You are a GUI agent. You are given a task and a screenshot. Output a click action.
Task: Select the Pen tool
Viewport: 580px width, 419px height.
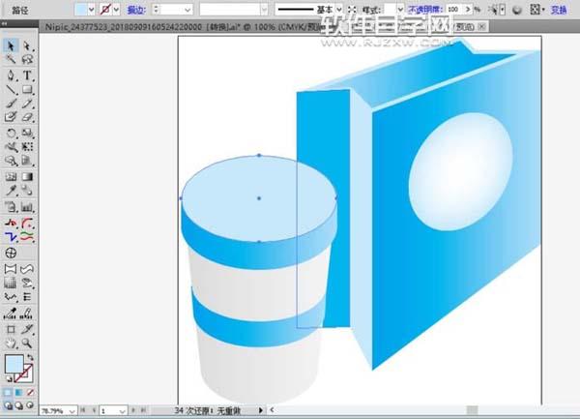pos(11,75)
